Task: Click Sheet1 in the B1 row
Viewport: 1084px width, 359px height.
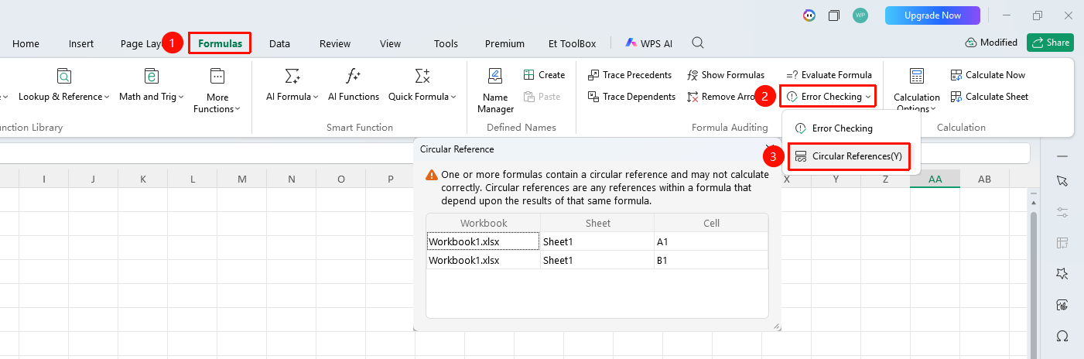Action: coord(597,260)
